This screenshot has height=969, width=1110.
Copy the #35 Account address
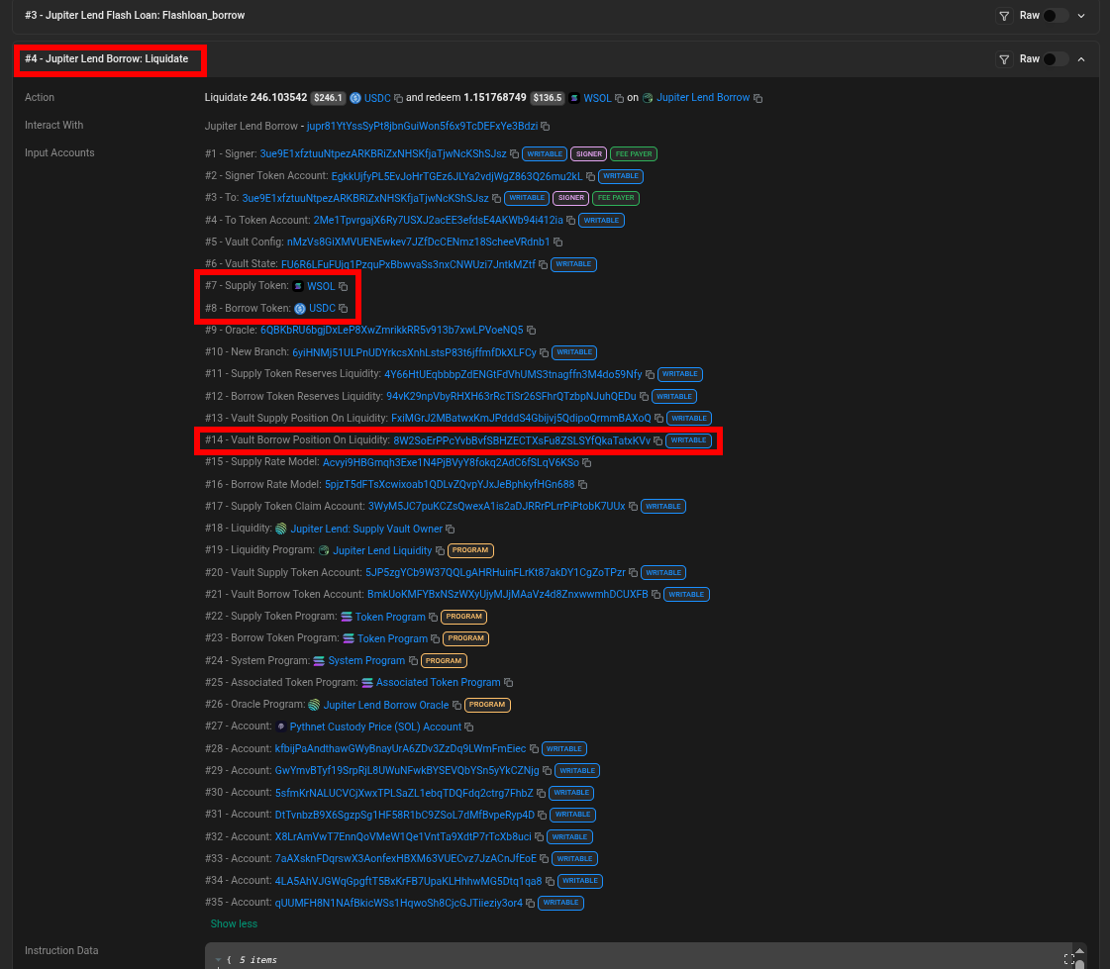(x=530, y=903)
